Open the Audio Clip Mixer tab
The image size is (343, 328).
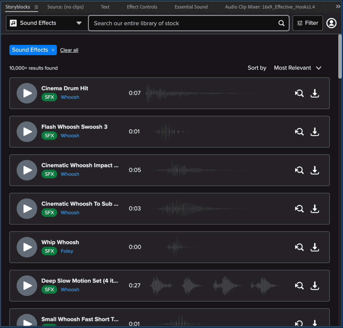(x=270, y=7)
